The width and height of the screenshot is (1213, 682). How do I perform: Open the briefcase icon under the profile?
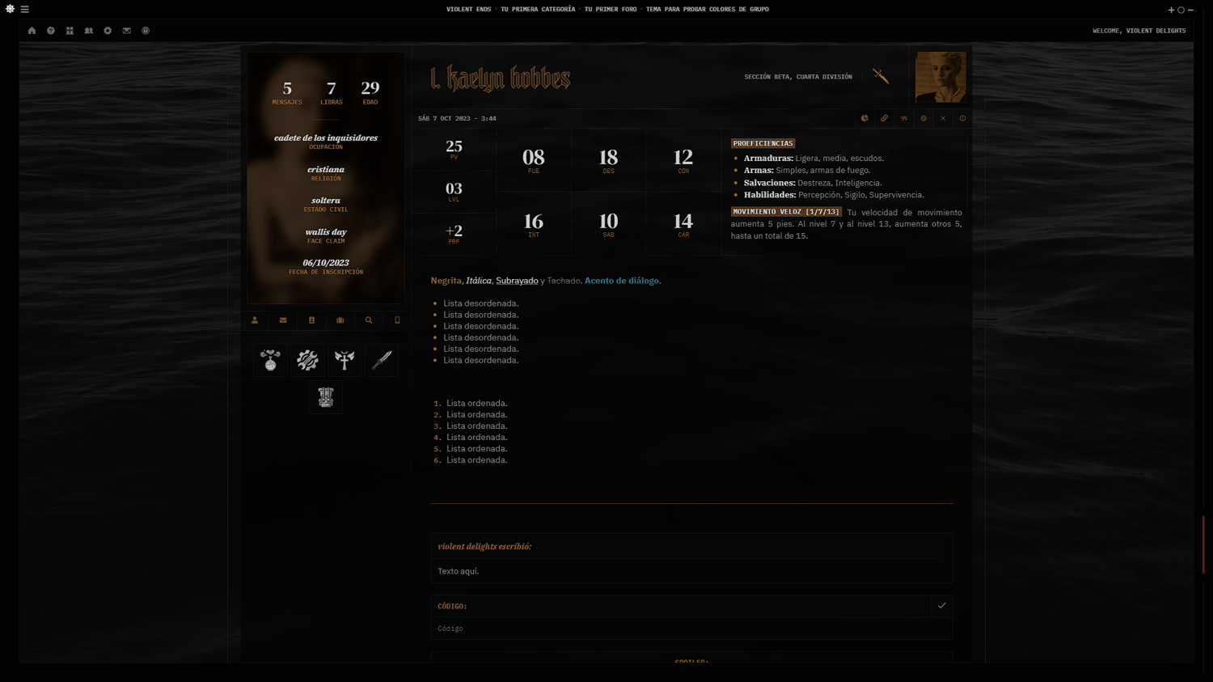pos(340,320)
